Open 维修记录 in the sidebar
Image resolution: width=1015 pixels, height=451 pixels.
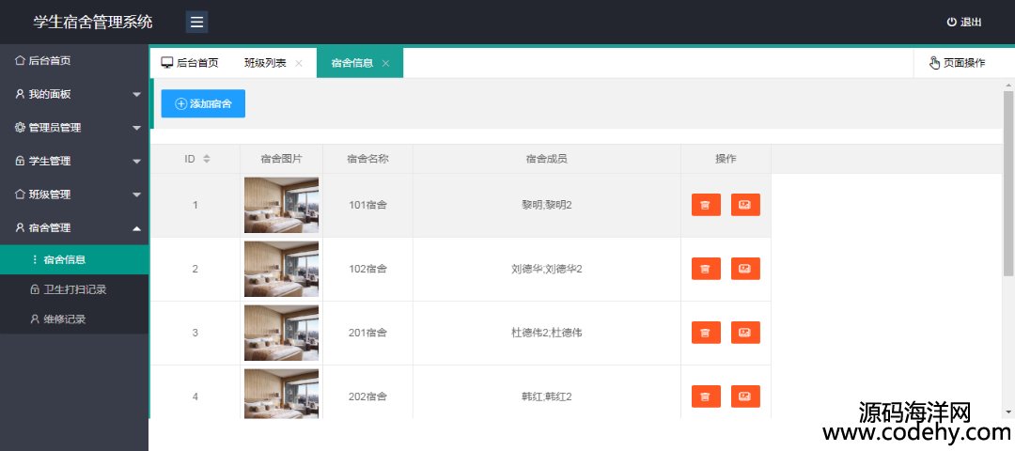click(x=74, y=319)
